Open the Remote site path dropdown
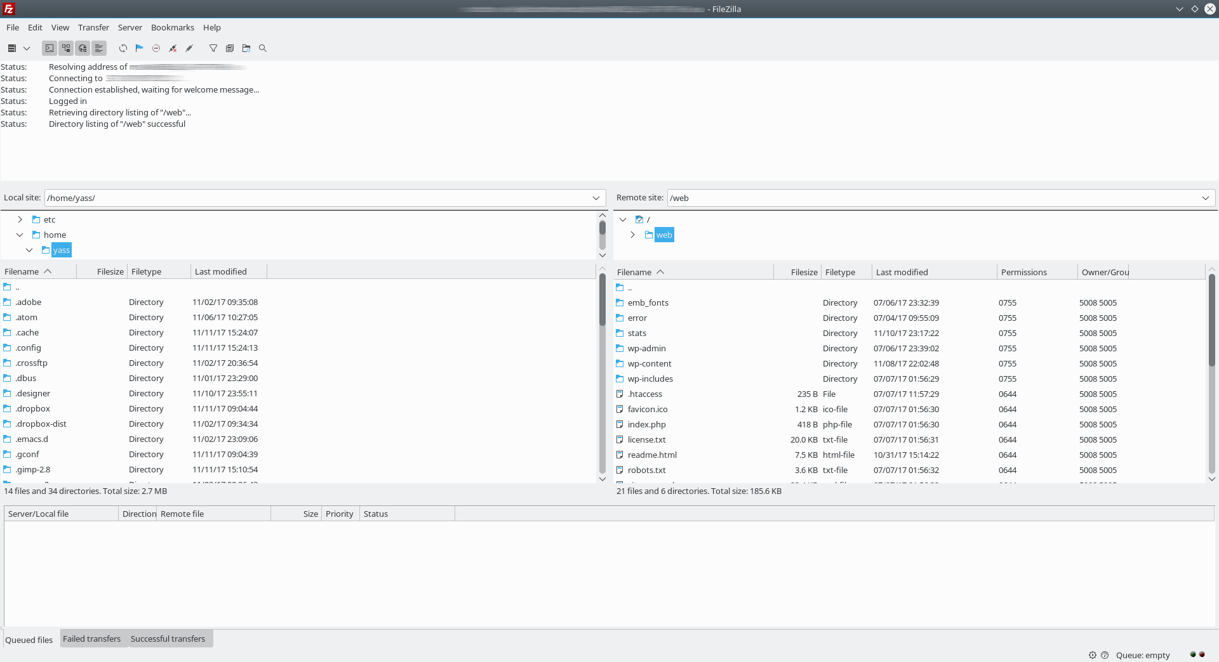1219x662 pixels. (1206, 198)
